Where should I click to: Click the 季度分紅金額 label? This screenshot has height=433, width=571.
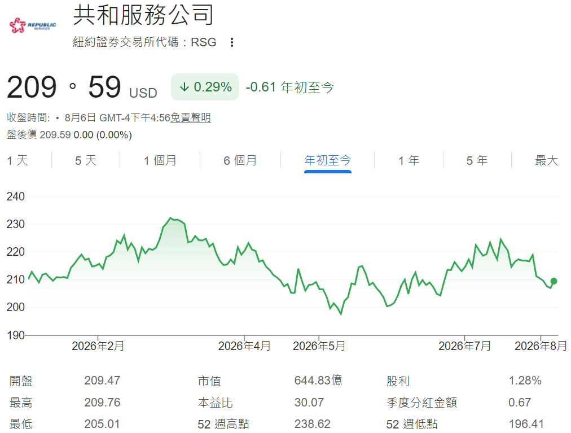point(421,403)
